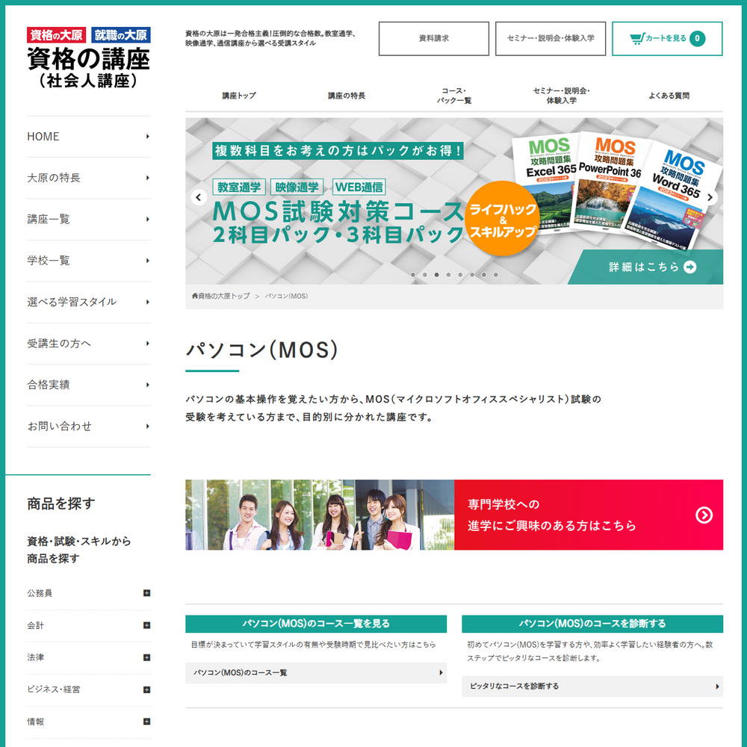Expand the 会計 category
This screenshot has height=747, width=747.
(146, 625)
